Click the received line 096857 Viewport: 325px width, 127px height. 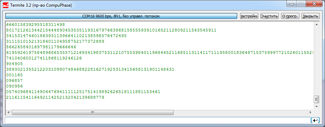coord(14,80)
